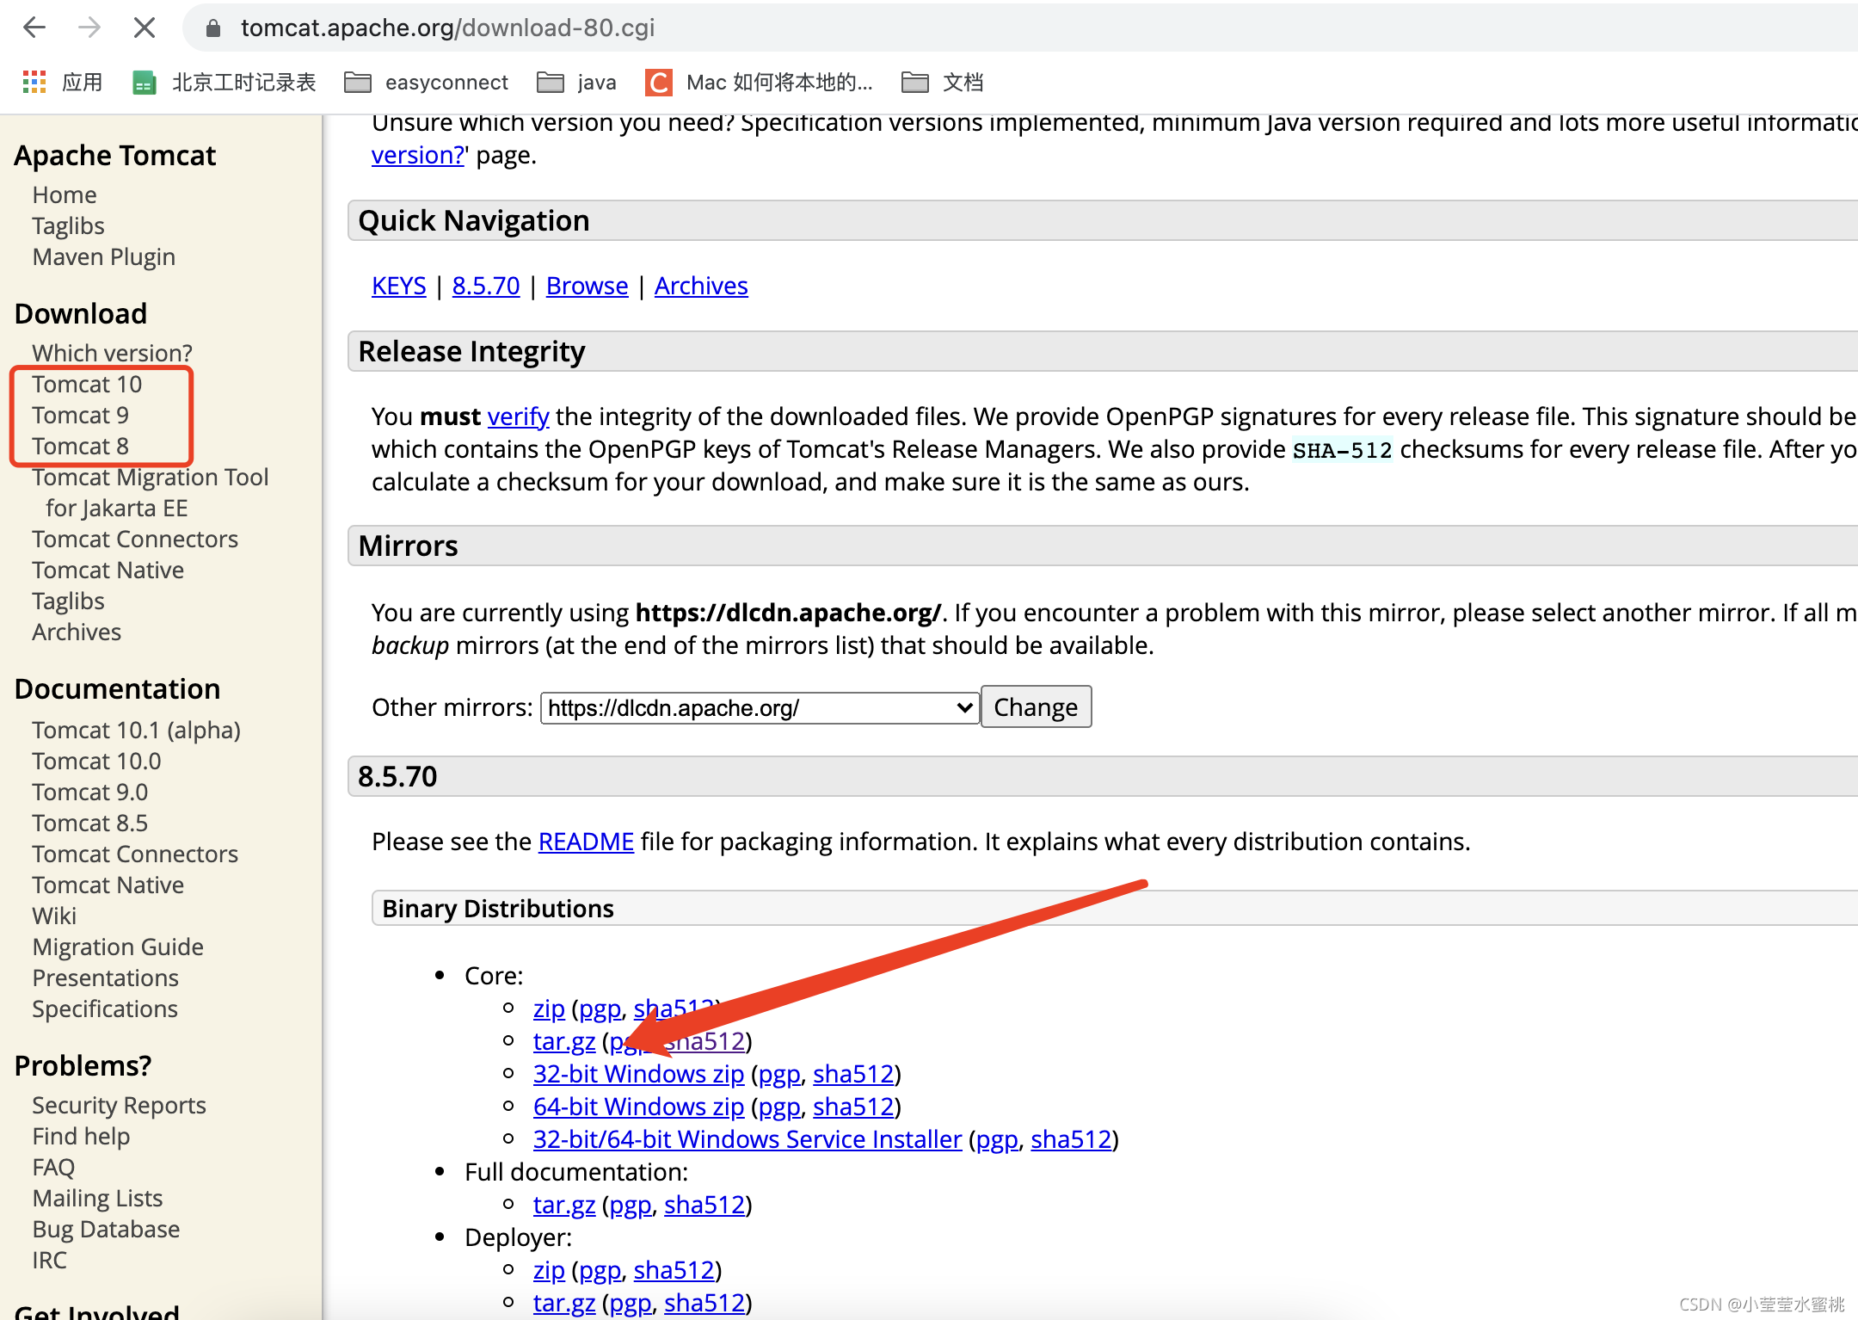
Task: Open the java bookmark folder
Action: [576, 82]
